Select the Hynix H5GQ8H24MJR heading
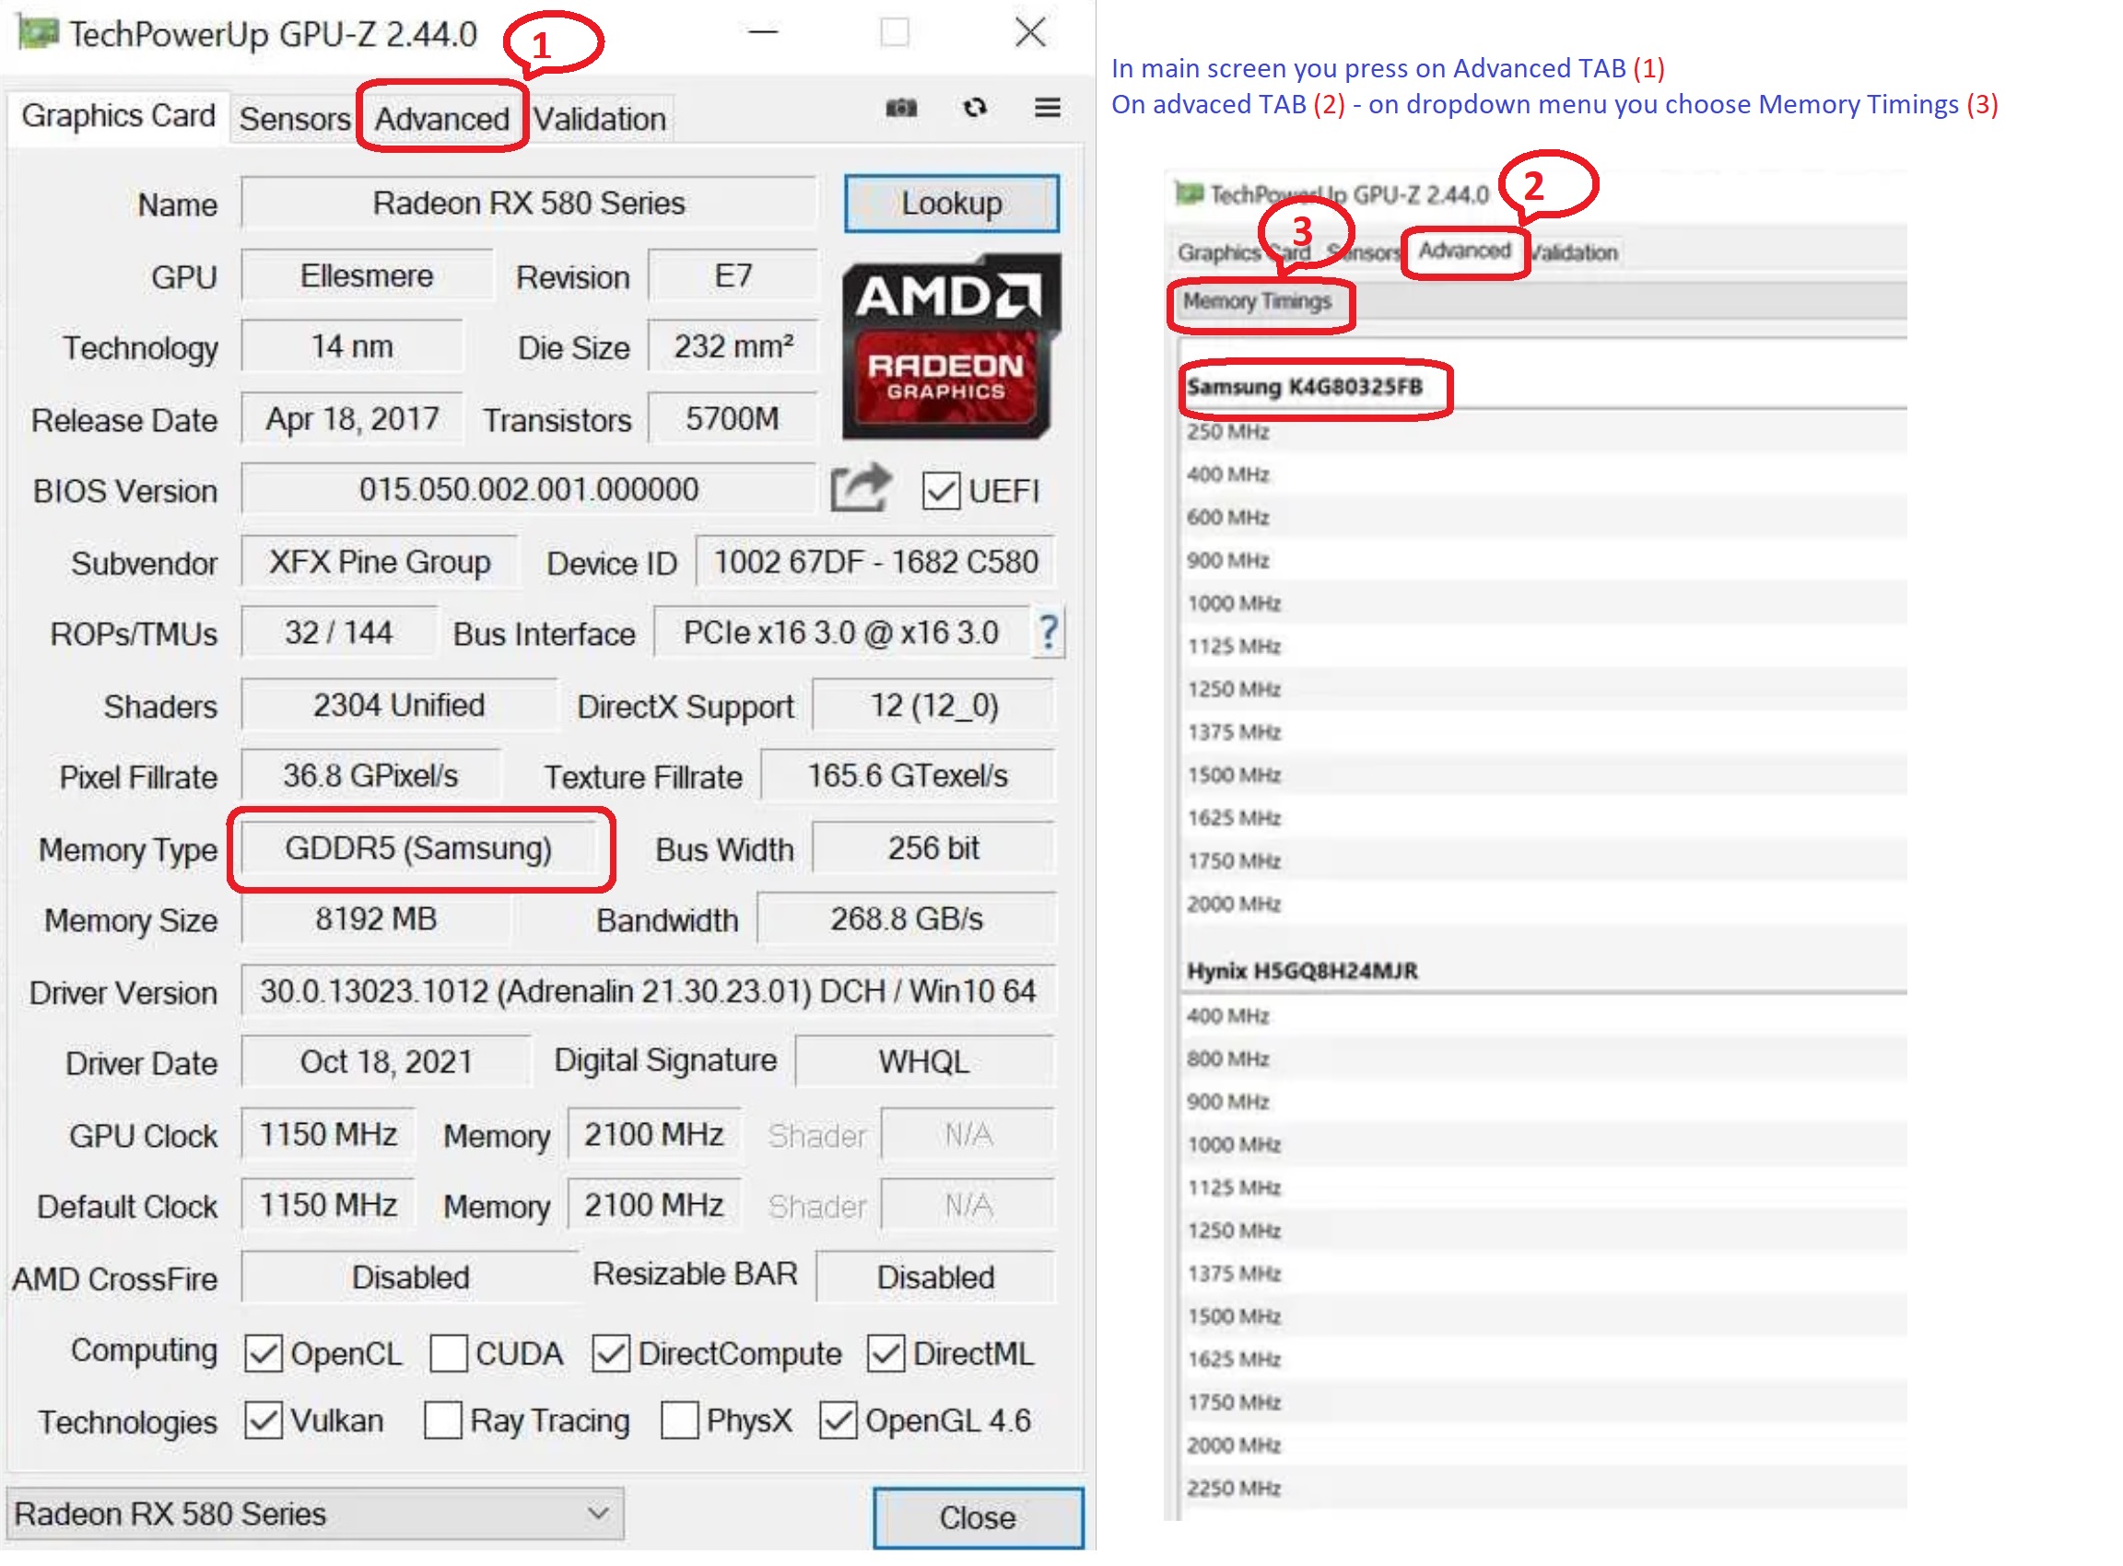 tap(1303, 972)
